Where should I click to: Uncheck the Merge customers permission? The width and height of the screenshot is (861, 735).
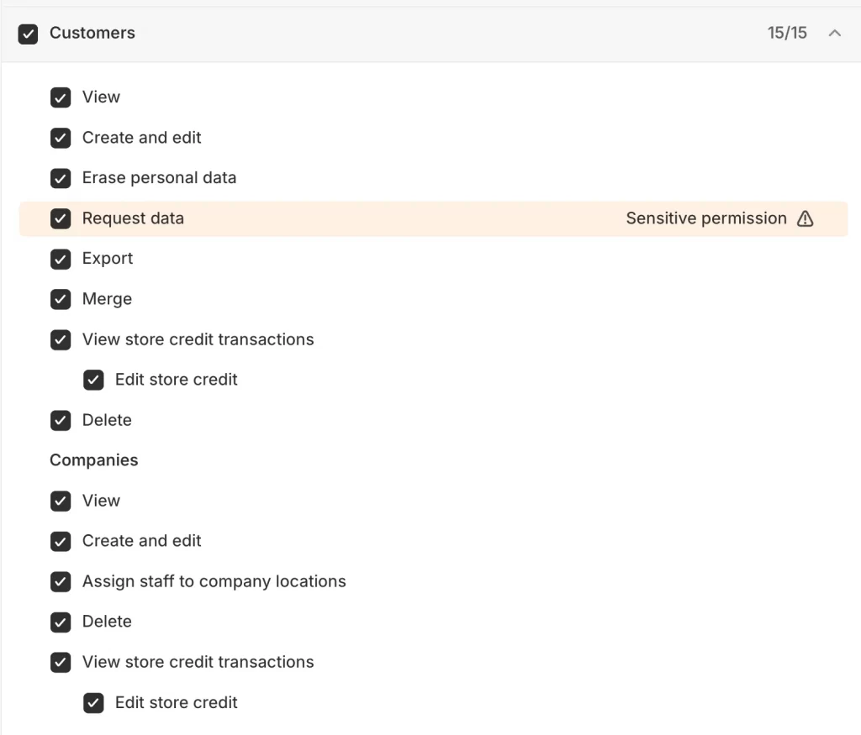coord(61,299)
